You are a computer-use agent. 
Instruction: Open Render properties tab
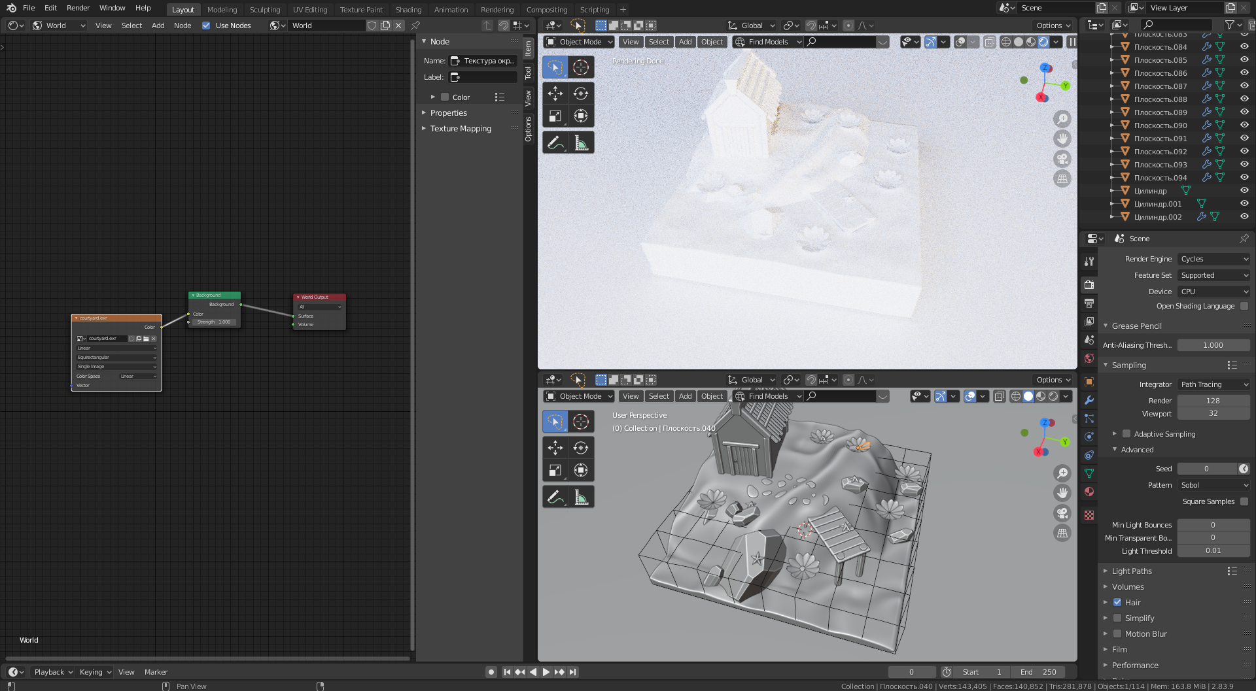pos(1089,285)
